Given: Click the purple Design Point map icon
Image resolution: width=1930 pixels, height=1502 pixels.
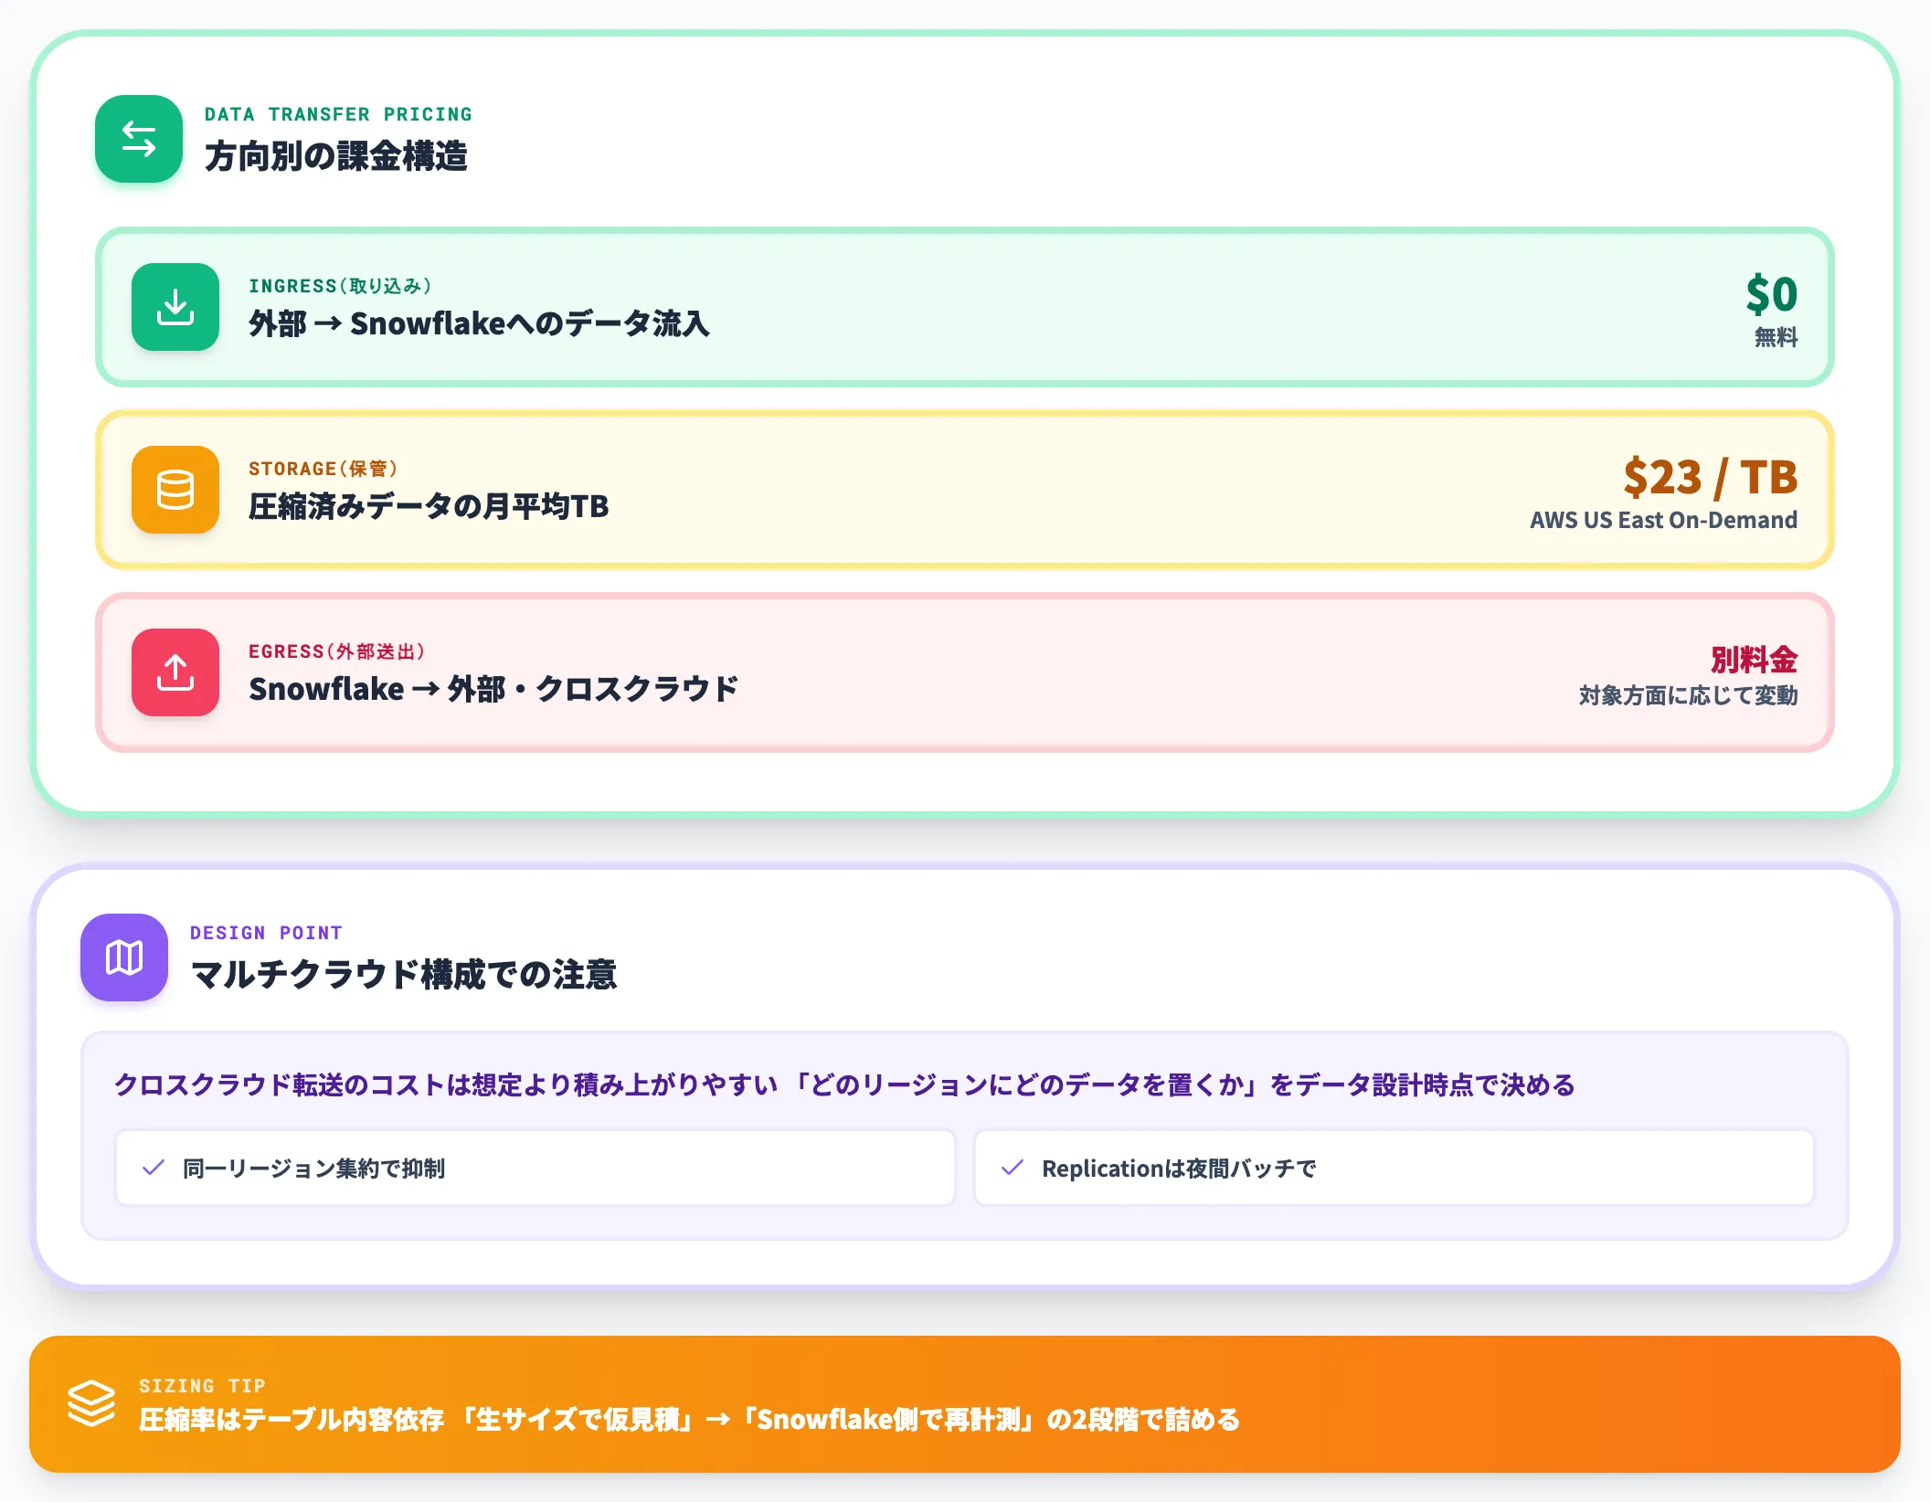Looking at the screenshot, I should coord(124,957).
